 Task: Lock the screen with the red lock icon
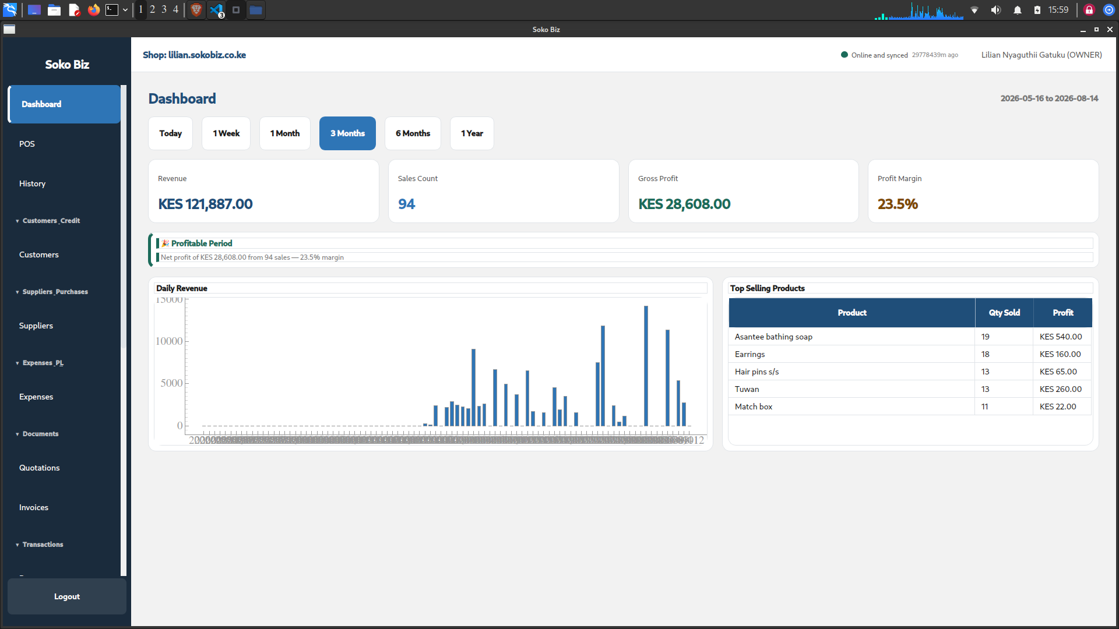click(x=1089, y=10)
